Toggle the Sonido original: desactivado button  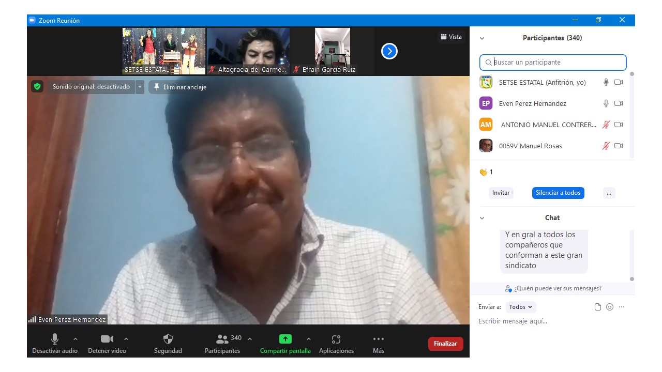click(91, 87)
